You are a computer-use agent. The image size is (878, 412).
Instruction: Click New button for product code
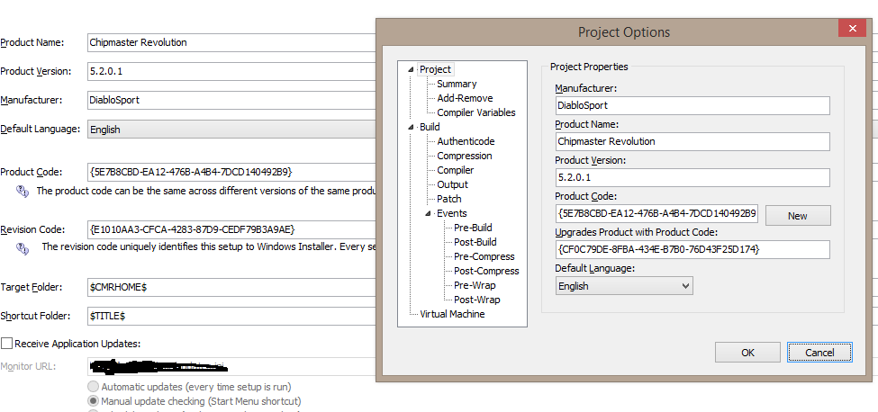pos(797,216)
